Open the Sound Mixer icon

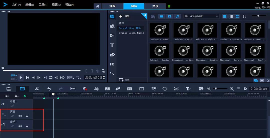click(96, 89)
